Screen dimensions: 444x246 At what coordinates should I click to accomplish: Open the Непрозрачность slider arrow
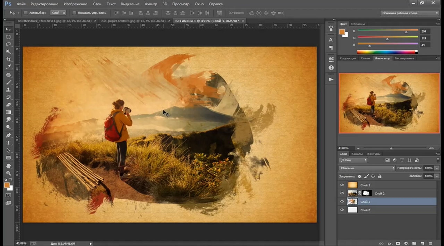tap(436, 168)
